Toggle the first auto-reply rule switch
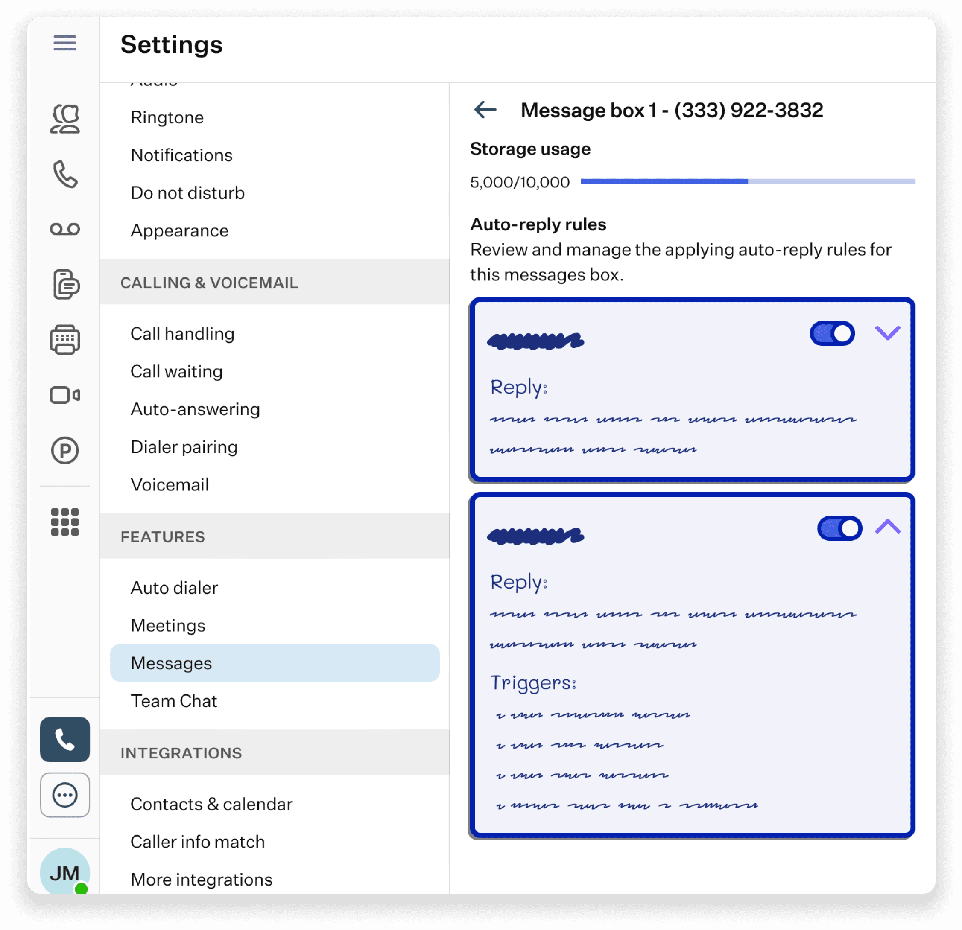962x930 pixels. point(833,333)
